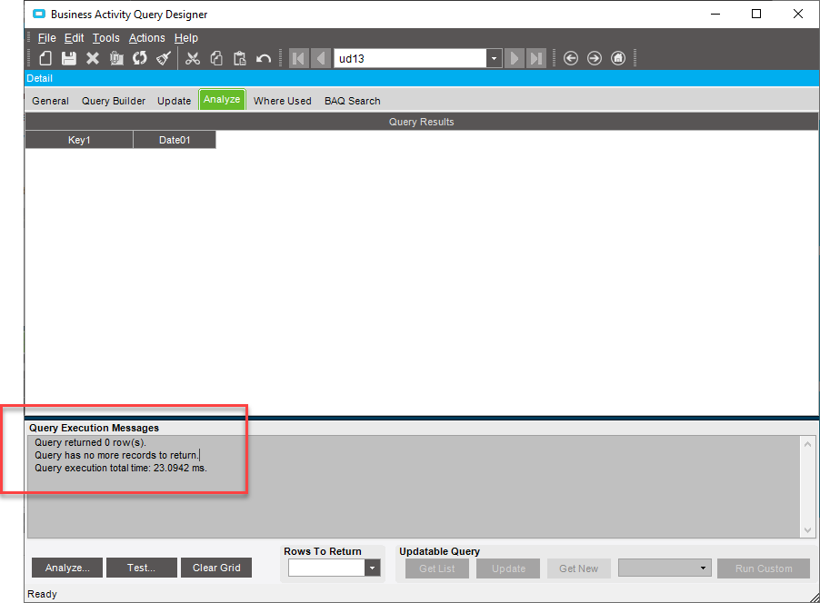820x603 pixels.
Task: Maximize the Business Activity Query Designer window
Action: point(756,15)
